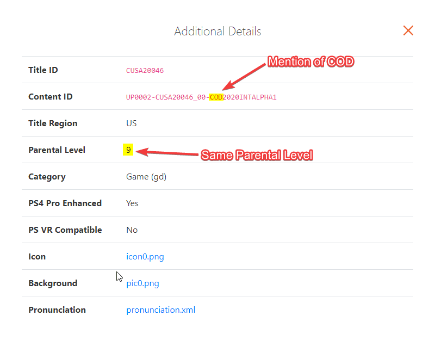Image resolution: width=435 pixels, height=353 pixels.
Task: Close the Additional Details dialog
Action: click(408, 30)
